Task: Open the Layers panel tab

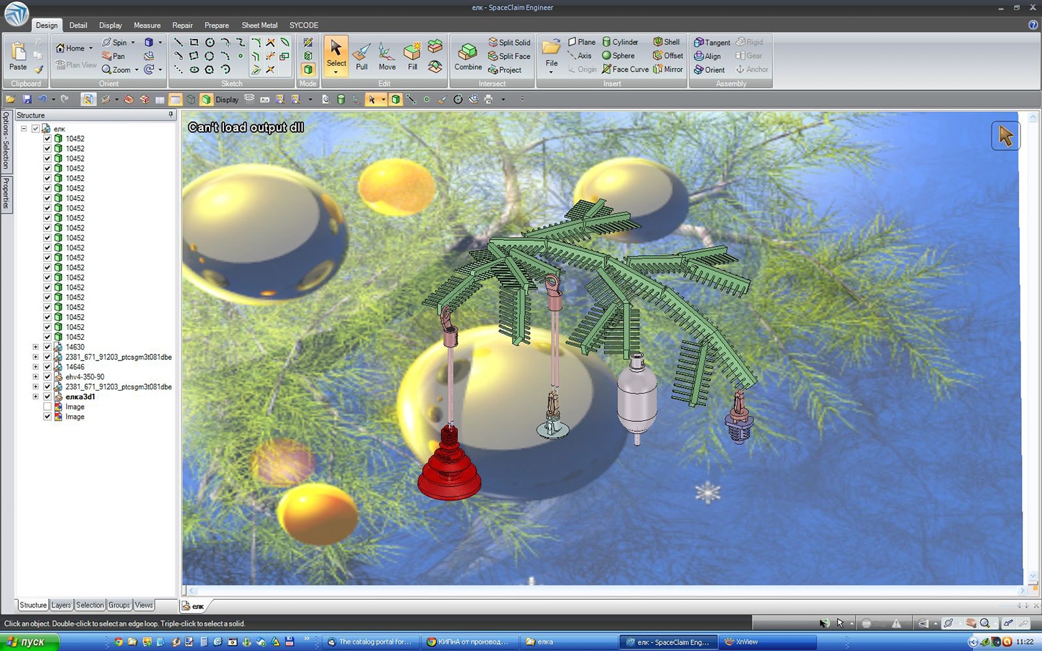Action: tap(61, 605)
